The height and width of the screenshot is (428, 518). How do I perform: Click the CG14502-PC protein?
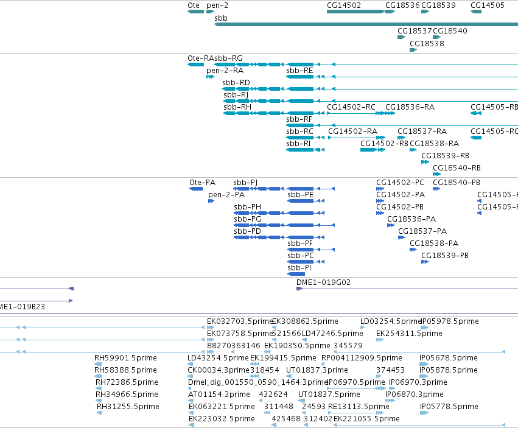380,189
